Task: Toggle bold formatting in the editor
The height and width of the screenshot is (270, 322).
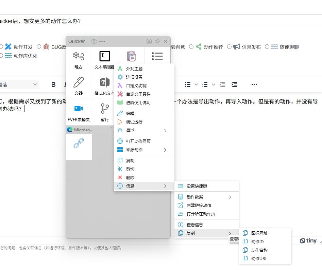Action: (x=53, y=84)
